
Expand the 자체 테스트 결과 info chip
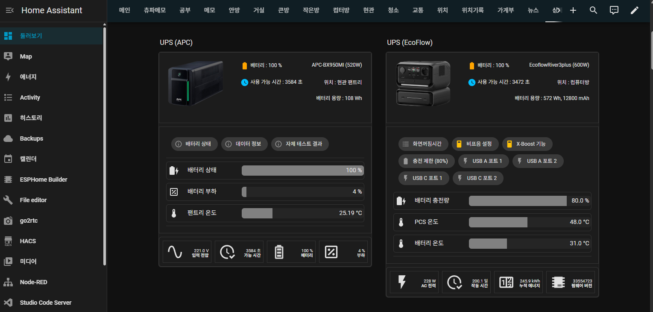pyautogui.click(x=299, y=144)
